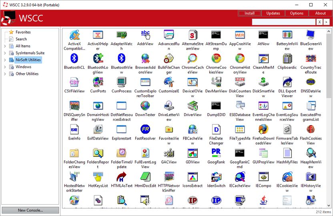
Task: Open the BatteryInfoView icon
Action: 287,35
